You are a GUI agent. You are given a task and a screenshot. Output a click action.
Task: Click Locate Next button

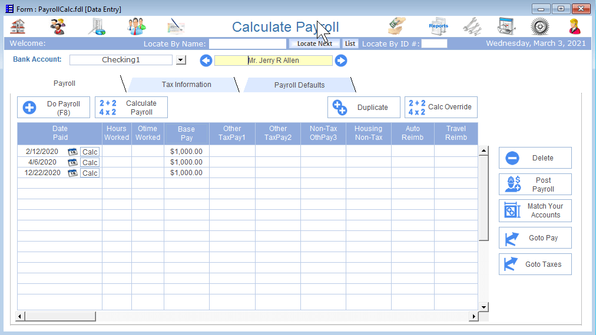[314, 43]
